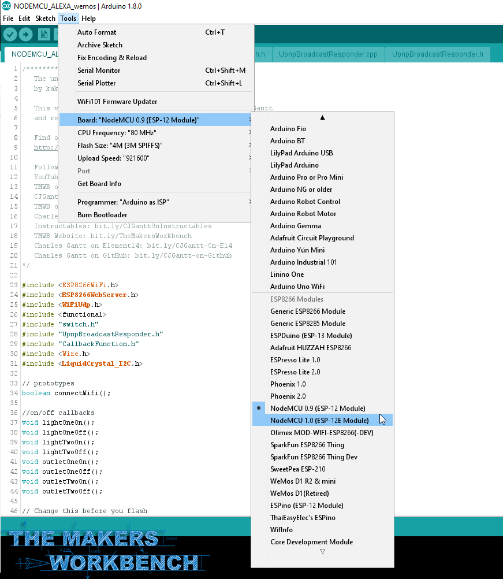
Task: Select the NodeMCU 0.9 (ESP-12 Module) radio item
Action: pos(323,408)
